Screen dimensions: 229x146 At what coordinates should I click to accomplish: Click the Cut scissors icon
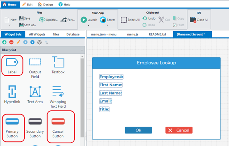point(161,20)
